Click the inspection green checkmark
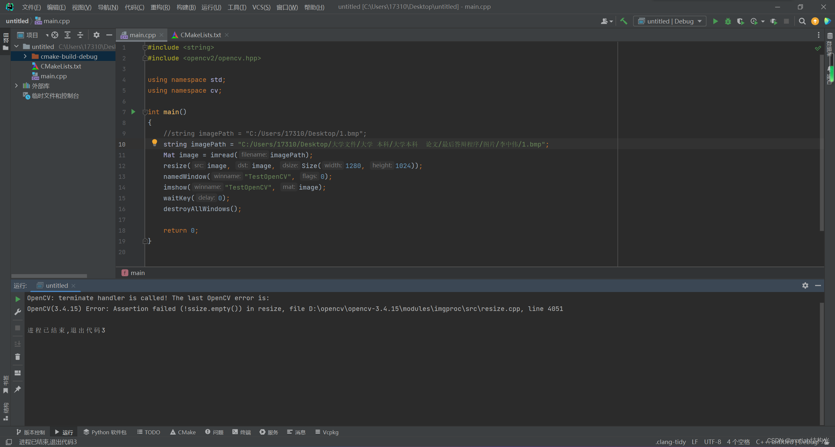Viewport: 835px width, 447px height. point(818,48)
